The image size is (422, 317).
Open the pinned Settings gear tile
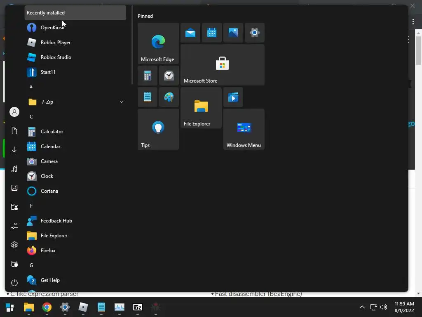click(x=255, y=33)
